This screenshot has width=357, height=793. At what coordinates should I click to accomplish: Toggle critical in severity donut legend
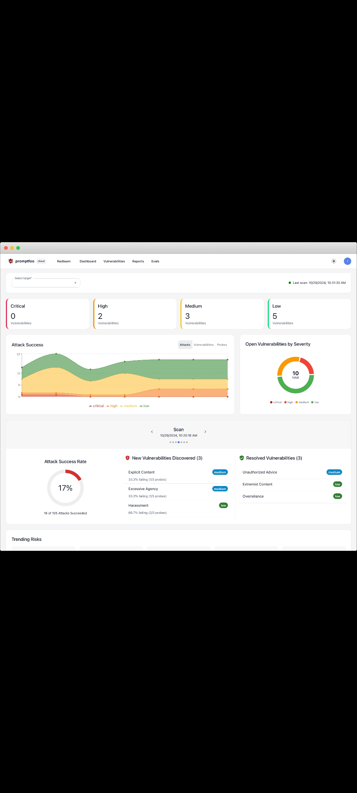(276, 402)
